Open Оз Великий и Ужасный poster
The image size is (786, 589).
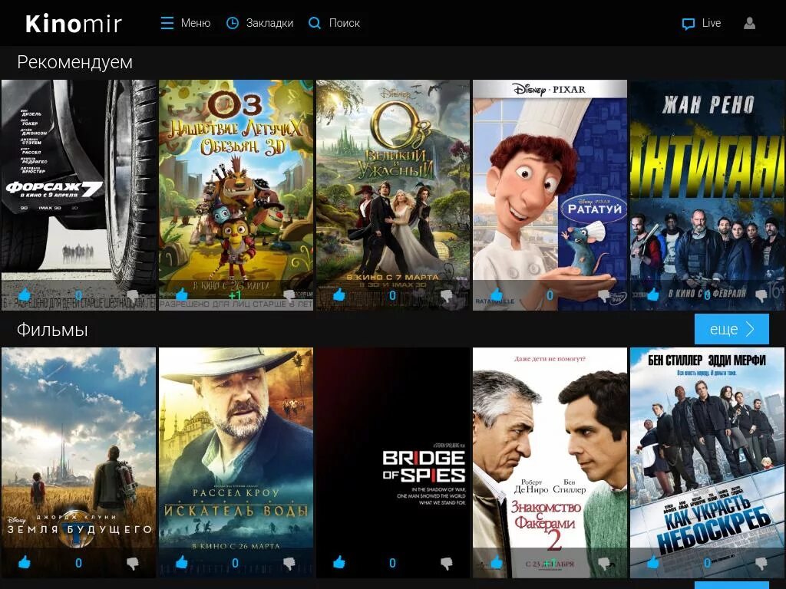[x=393, y=195]
